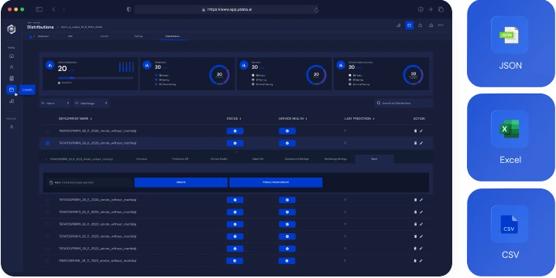Screen dimensions: 556x278
Task: Tick the checkbox of first row below create panel
Action: tap(47, 200)
